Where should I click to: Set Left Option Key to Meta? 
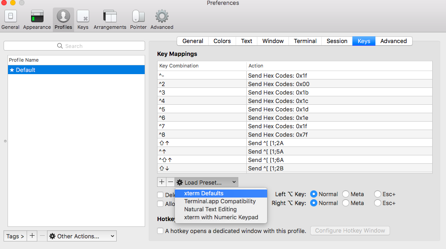[346, 194]
